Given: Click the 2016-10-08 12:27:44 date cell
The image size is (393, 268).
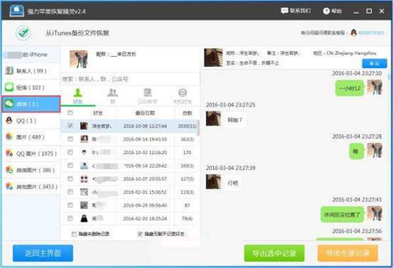Looking at the screenshot, I should coord(145,126).
